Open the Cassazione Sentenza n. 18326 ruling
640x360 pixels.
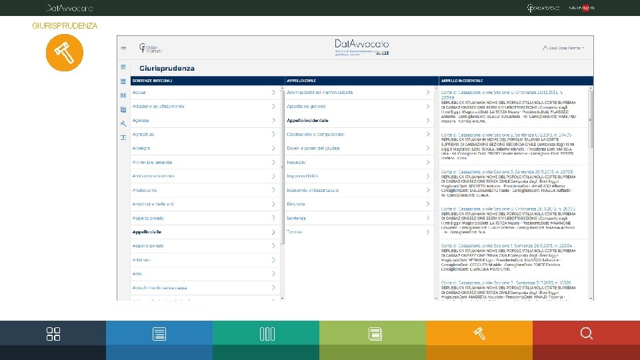point(506,283)
